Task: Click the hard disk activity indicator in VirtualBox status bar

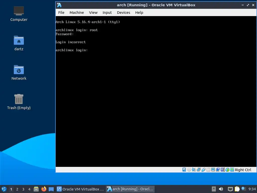Action: click(x=184, y=170)
